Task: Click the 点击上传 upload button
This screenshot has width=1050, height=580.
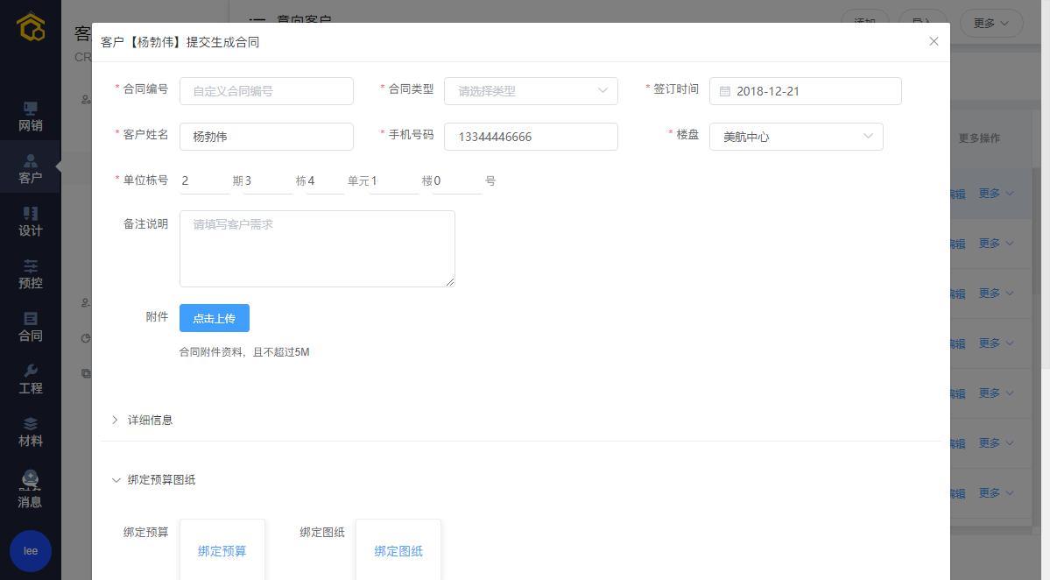Action: [x=215, y=318]
